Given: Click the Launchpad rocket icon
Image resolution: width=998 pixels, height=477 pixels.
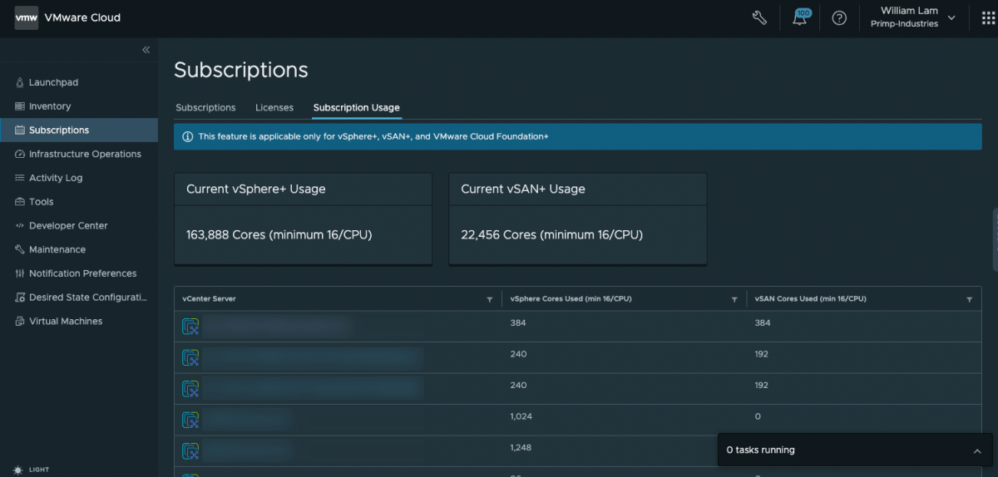Looking at the screenshot, I should coord(20,82).
